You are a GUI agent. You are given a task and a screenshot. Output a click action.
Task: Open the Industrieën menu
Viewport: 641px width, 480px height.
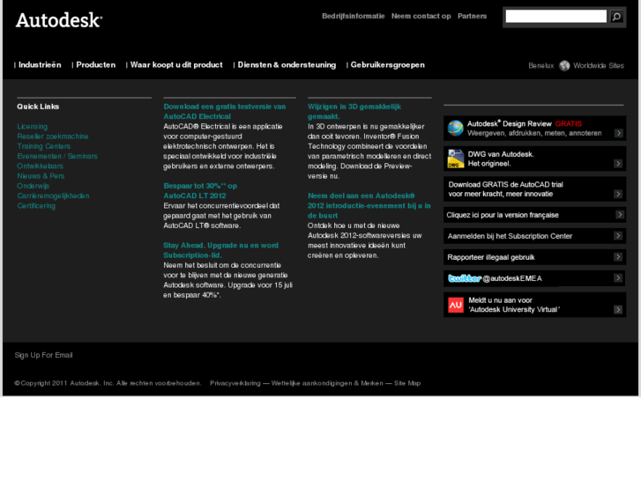pyautogui.click(x=40, y=65)
